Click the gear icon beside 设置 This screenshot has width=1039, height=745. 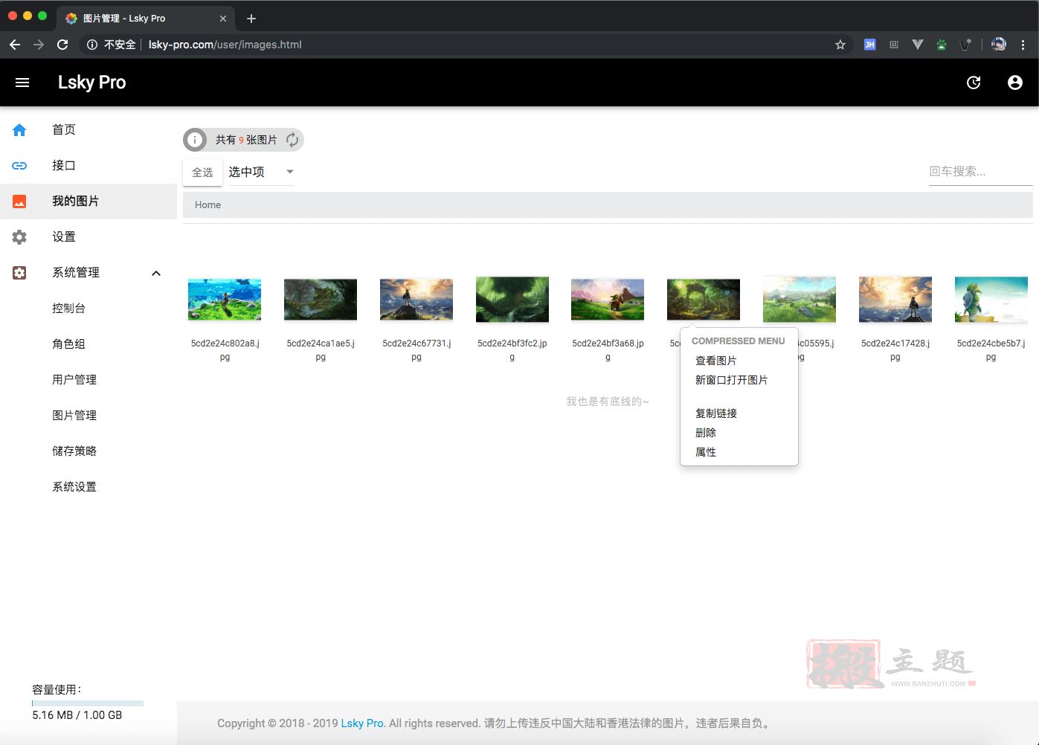click(x=19, y=237)
